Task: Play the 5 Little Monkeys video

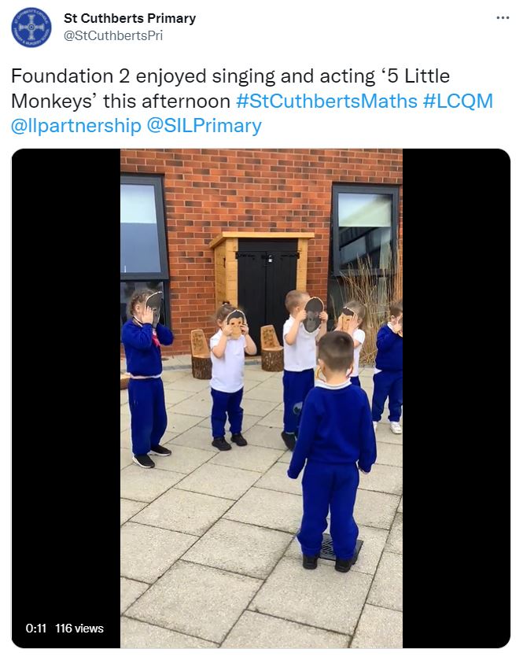Action: (x=261, y=398)
